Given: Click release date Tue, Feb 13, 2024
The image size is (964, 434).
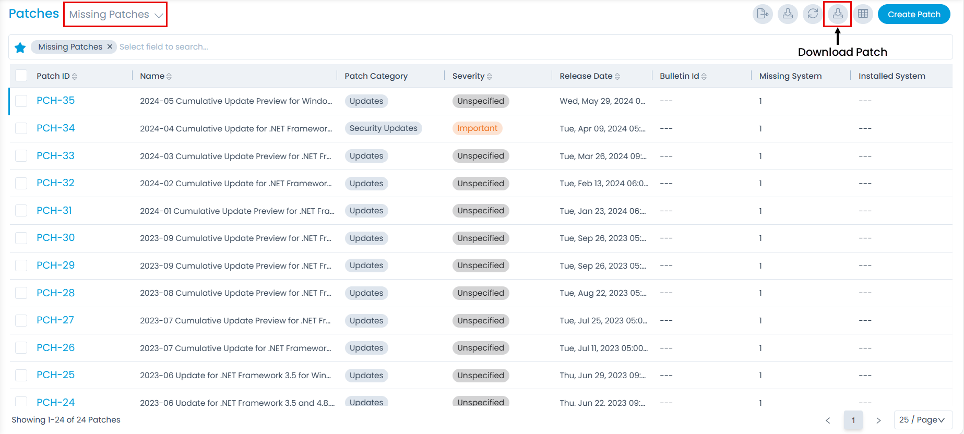Looking at the screenshot, I should click(604, 183).
